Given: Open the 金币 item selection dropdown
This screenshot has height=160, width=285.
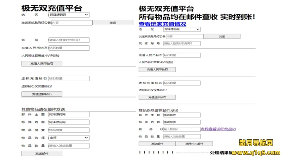Looking at the screenshot, I should coord(69,138).
